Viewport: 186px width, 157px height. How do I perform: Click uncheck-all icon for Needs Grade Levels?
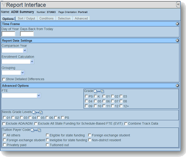click(34, 112)
